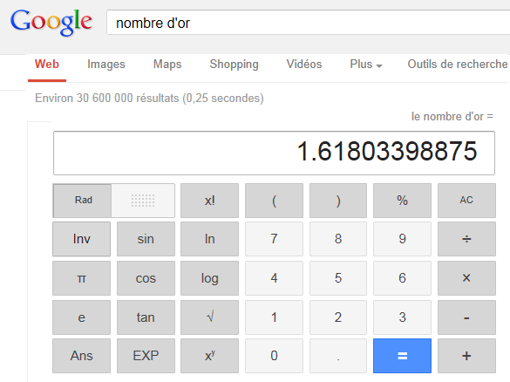Switch to degree mode beside Rad
Viewport: 510px width, 382px height.
pyautogui.click(x=143, y=201)
